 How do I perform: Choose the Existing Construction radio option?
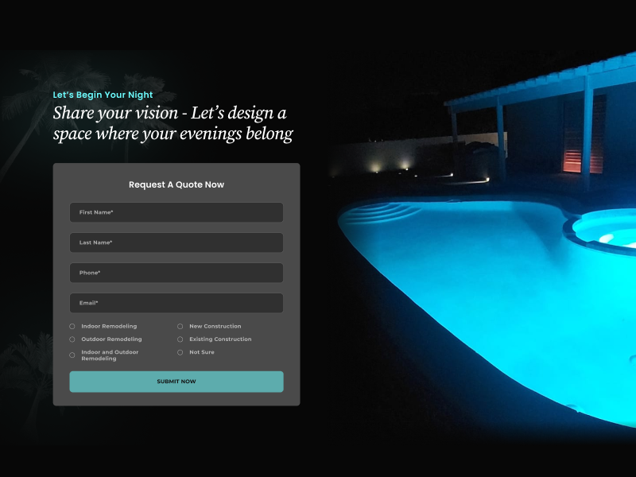180,339
